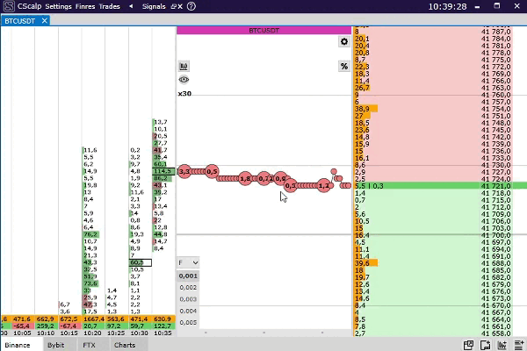The height and width of the screenshot is (351, 527).
Task: Switch to the Bybit tab
Action: tap(55, 346)
